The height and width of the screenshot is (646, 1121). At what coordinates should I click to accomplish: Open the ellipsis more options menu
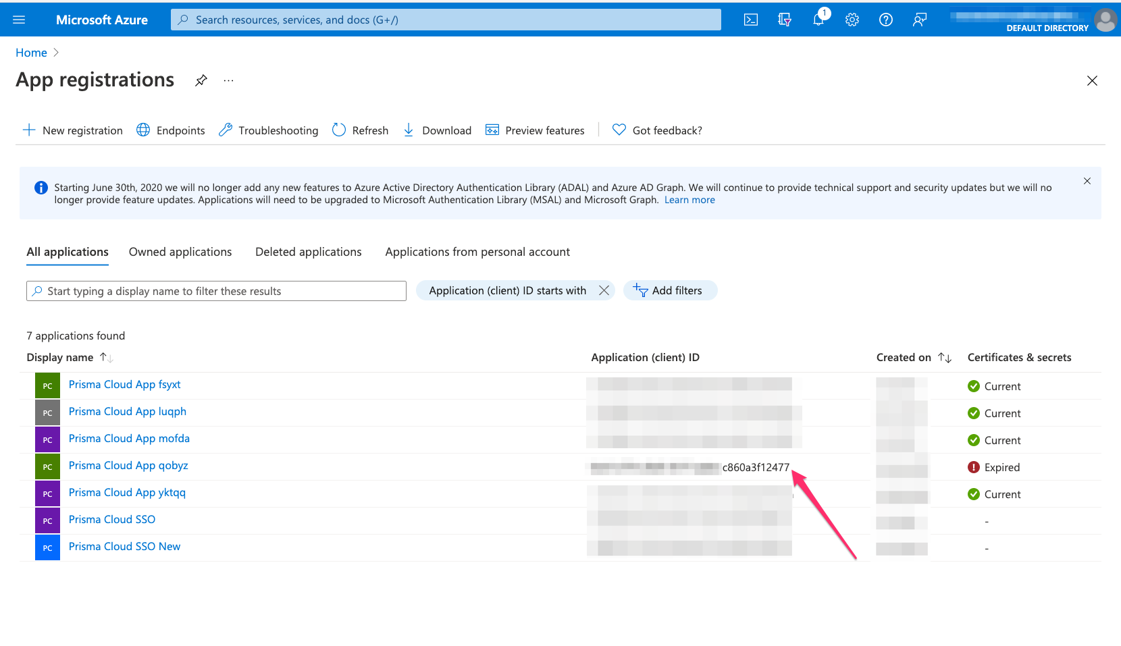229,80
